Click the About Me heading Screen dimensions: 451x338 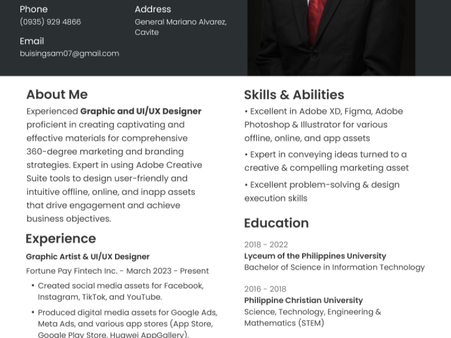tap(57, 94)
